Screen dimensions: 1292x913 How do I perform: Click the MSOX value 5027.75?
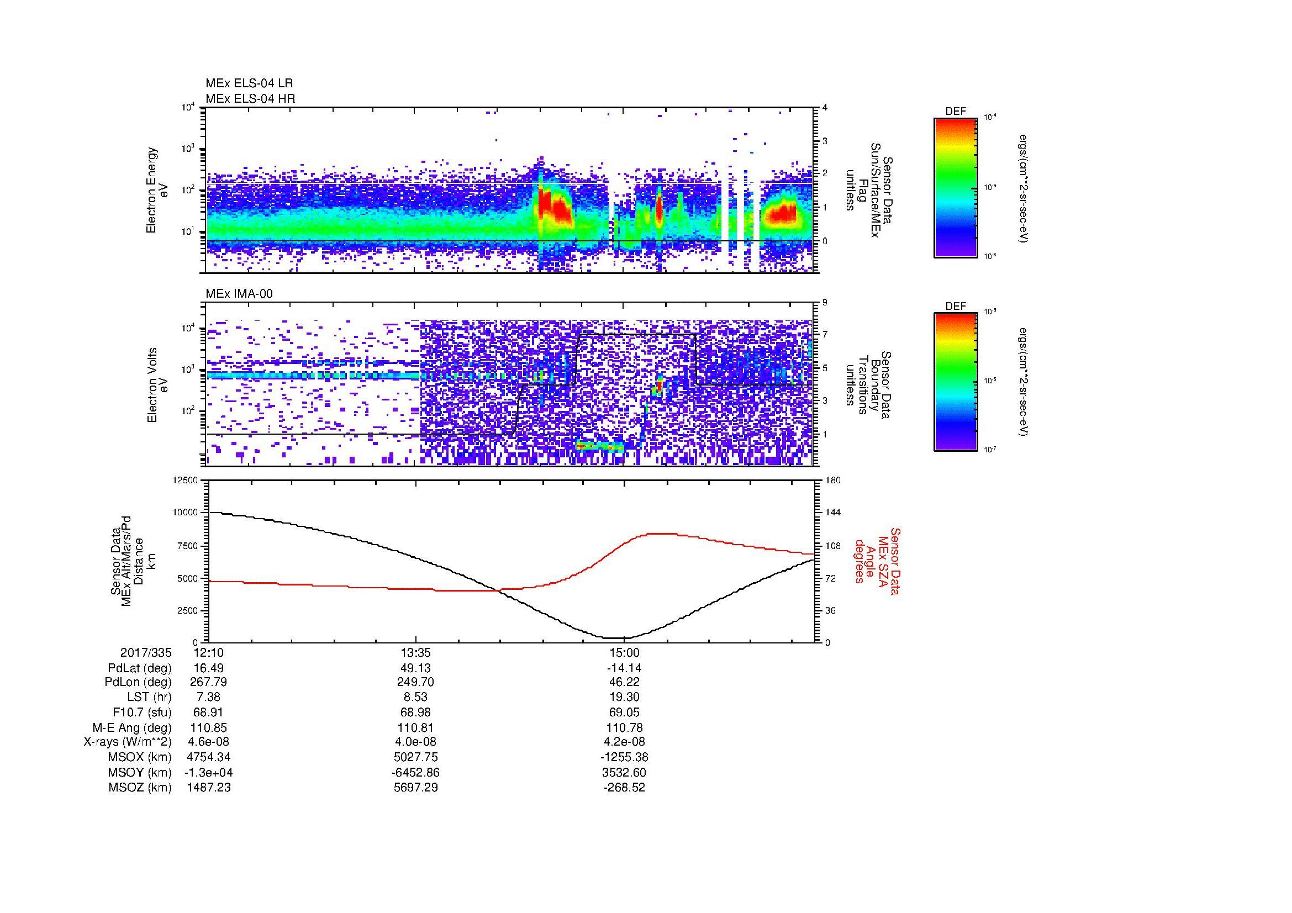pos(416,757)
